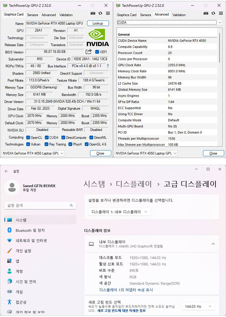The image size is (226, 317).
Task: Toggle the UEFI checkbox
Action: coord(97,52)
